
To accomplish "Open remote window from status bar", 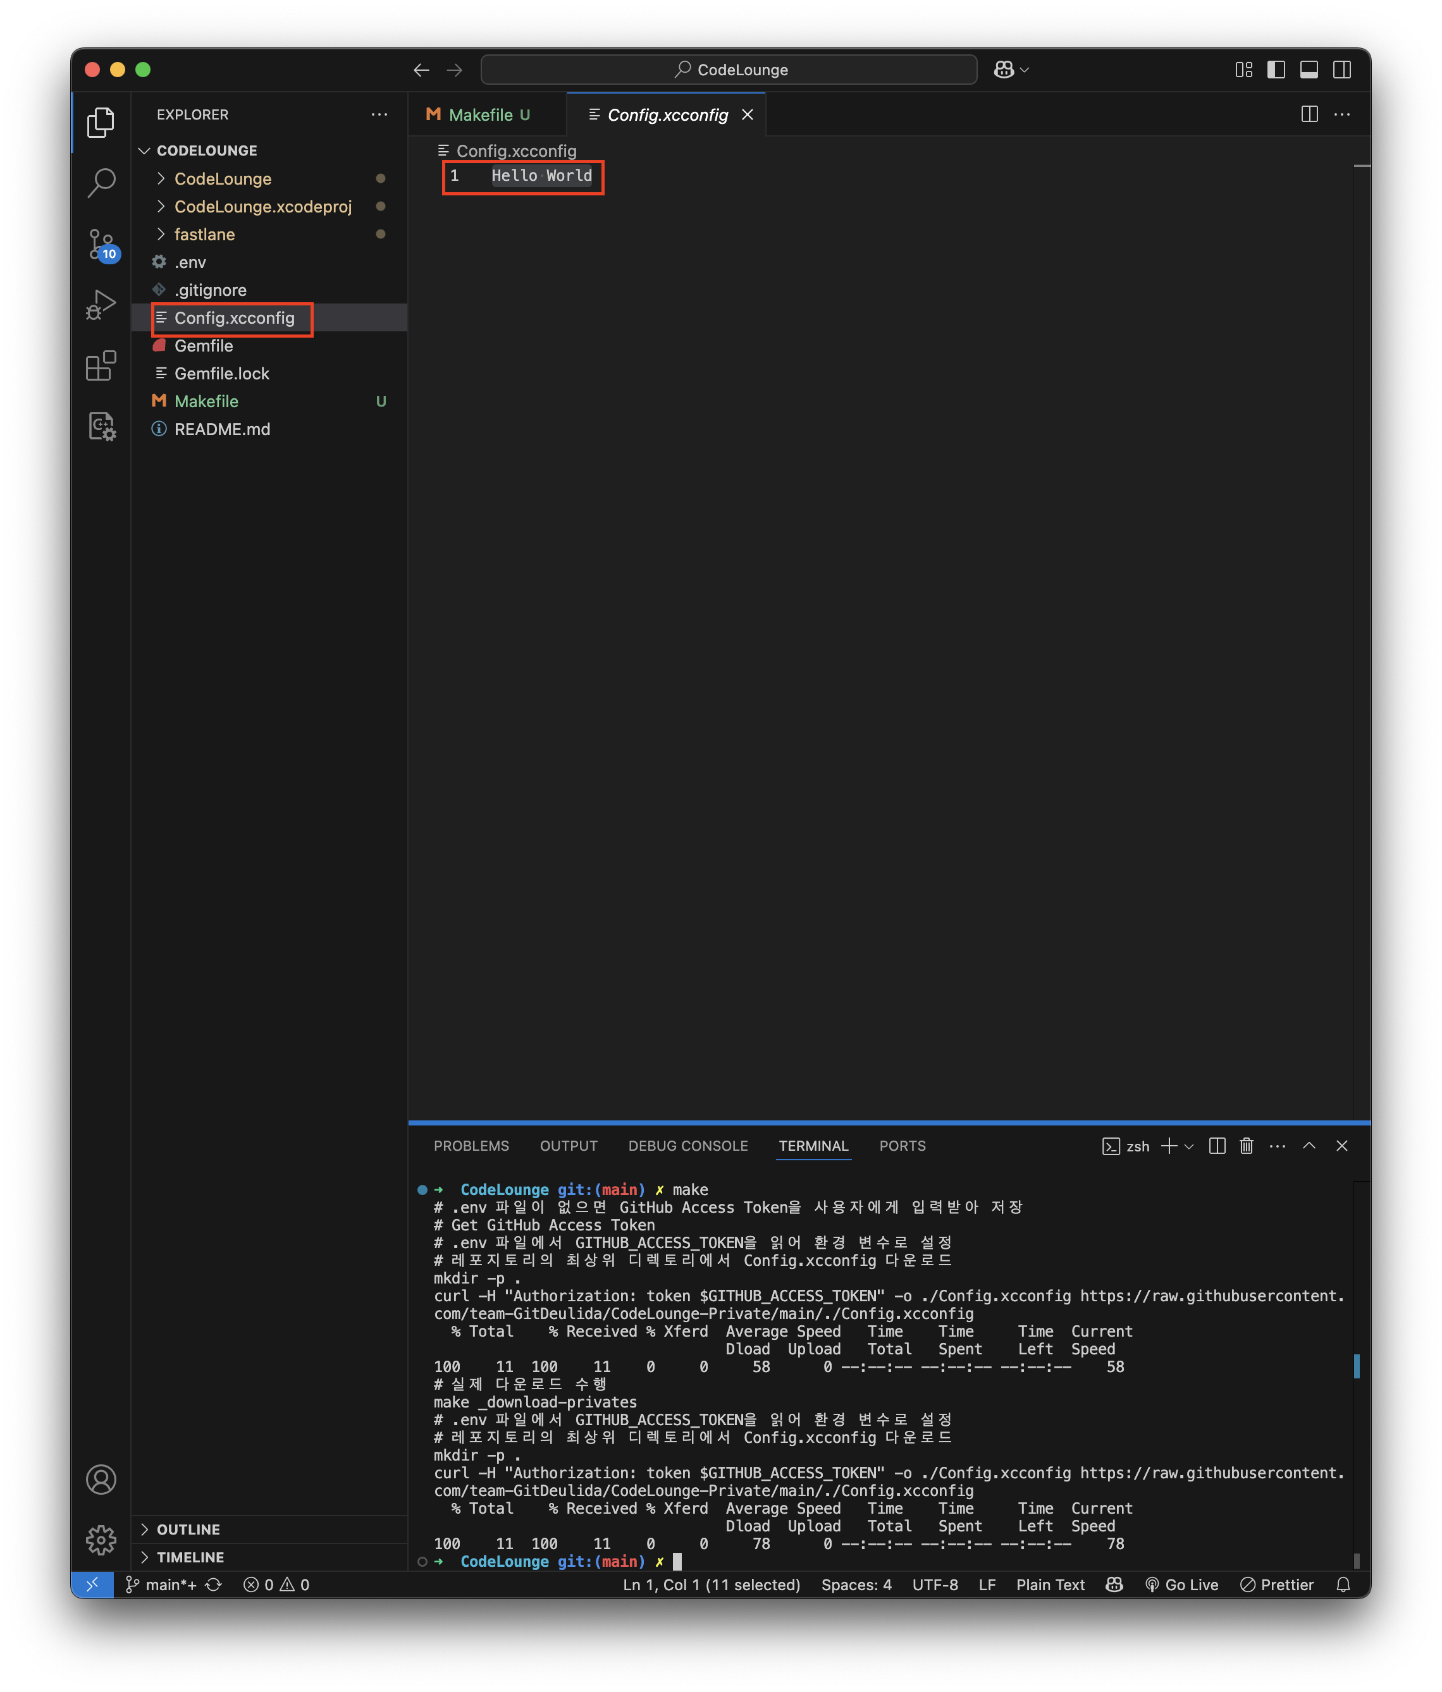I will [92, 1585].
